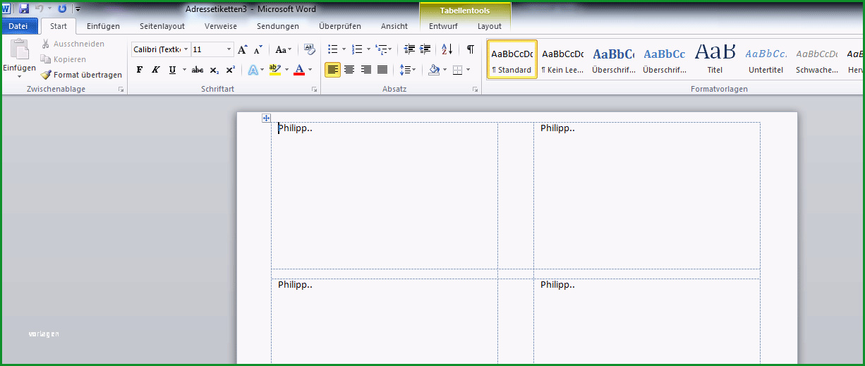The height and width of the screenshot is (366, 865).
Task: Open the font color dropdown arrow
Action: coord(311,70)
